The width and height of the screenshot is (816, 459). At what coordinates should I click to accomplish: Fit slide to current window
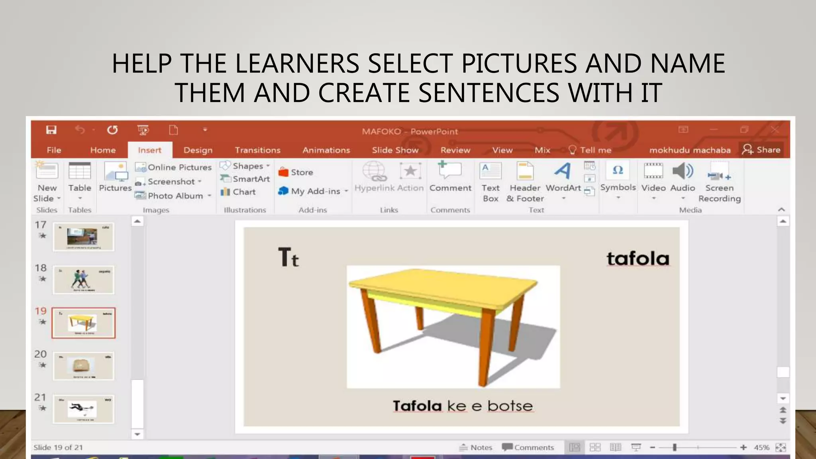[x=781, y=447]
